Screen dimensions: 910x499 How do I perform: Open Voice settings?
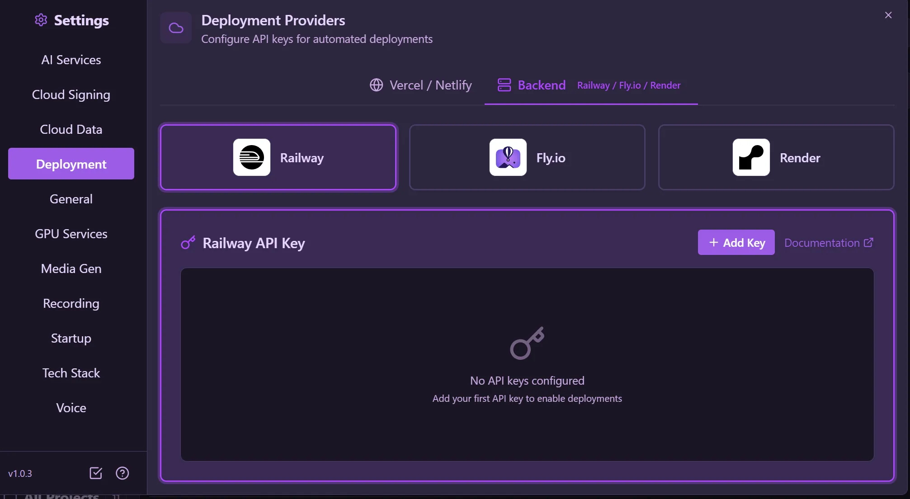(x=71, y=408)
